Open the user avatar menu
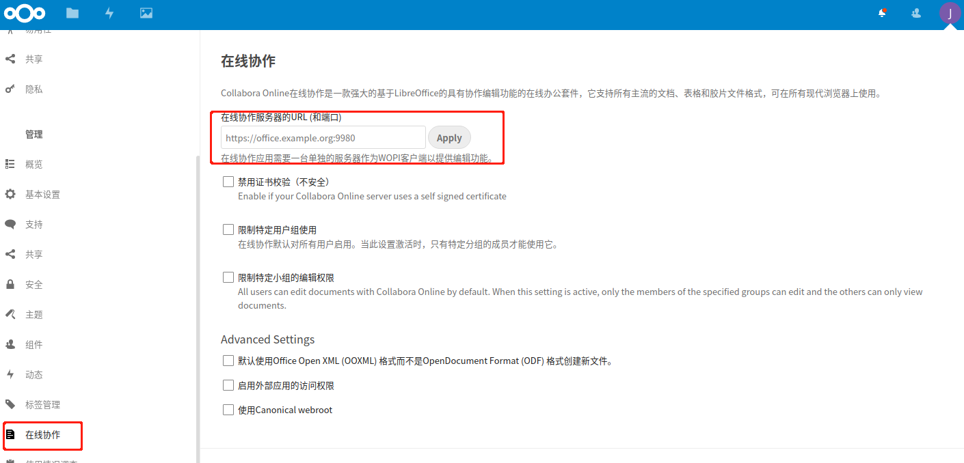The width and height of the screenshot is (964, 463). [x=950, y=13]
